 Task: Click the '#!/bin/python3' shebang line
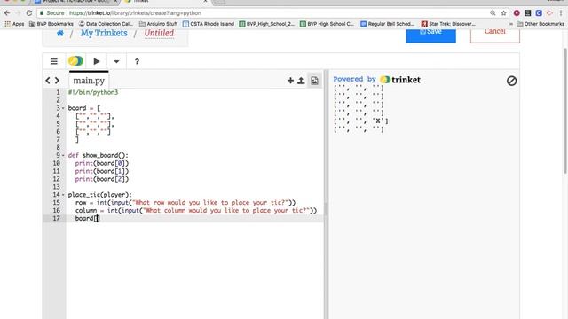click(93, 92)
